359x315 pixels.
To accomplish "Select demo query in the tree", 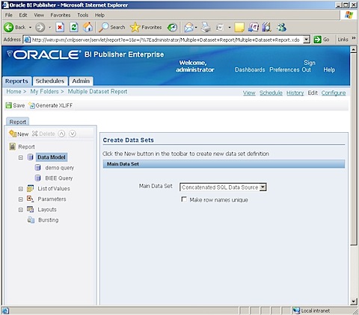I will click(x=60, y=168).
